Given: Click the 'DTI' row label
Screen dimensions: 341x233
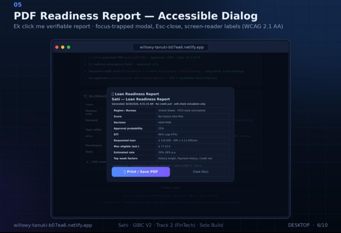Looking at the screenshot, I should [x=116, y=134].
